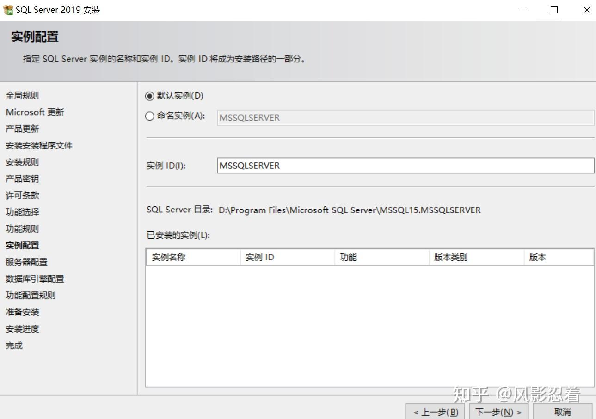The height and width of the screenshot is (419, 596).
Task: Click the 服务器配置 step in sidebar
Action: [26, 262]
